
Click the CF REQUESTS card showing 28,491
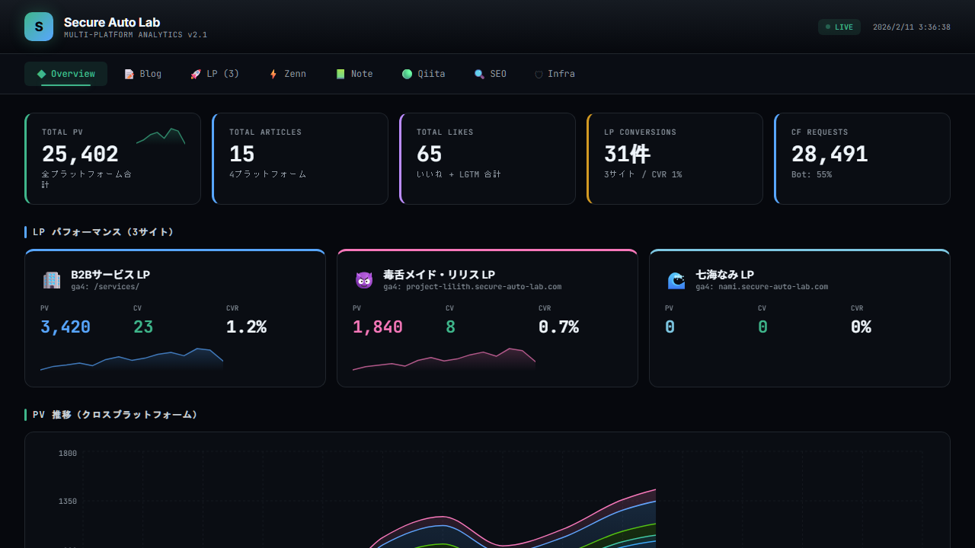click(x=862, y=158)
